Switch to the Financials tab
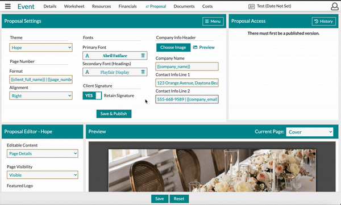The image size is (341, 205). (x=127, y=6)
